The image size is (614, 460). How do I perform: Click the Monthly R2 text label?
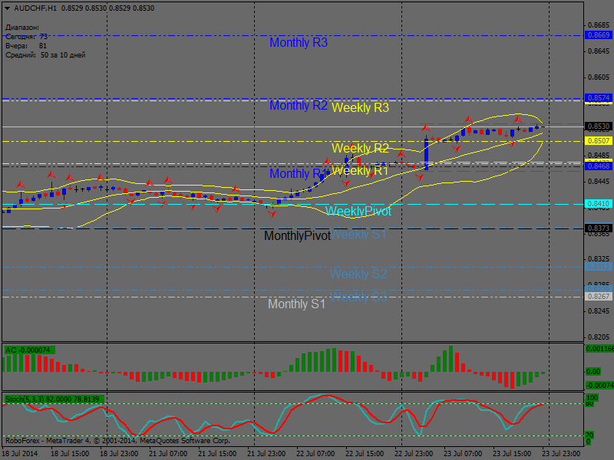pos(298,106)
